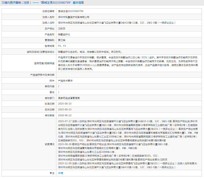Image resolution: width=204 pixels, height=178 pixels.
Task: Select the 2023-08-28 change record line
Action: point(114,152)
